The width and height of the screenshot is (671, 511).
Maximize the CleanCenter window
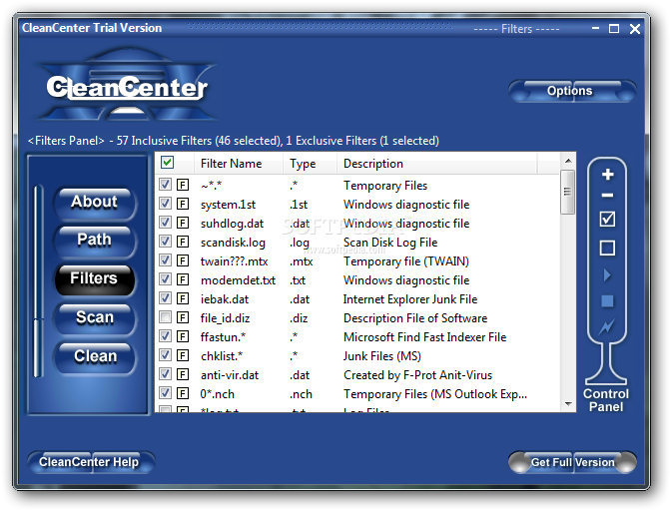(x=614, y=29)
